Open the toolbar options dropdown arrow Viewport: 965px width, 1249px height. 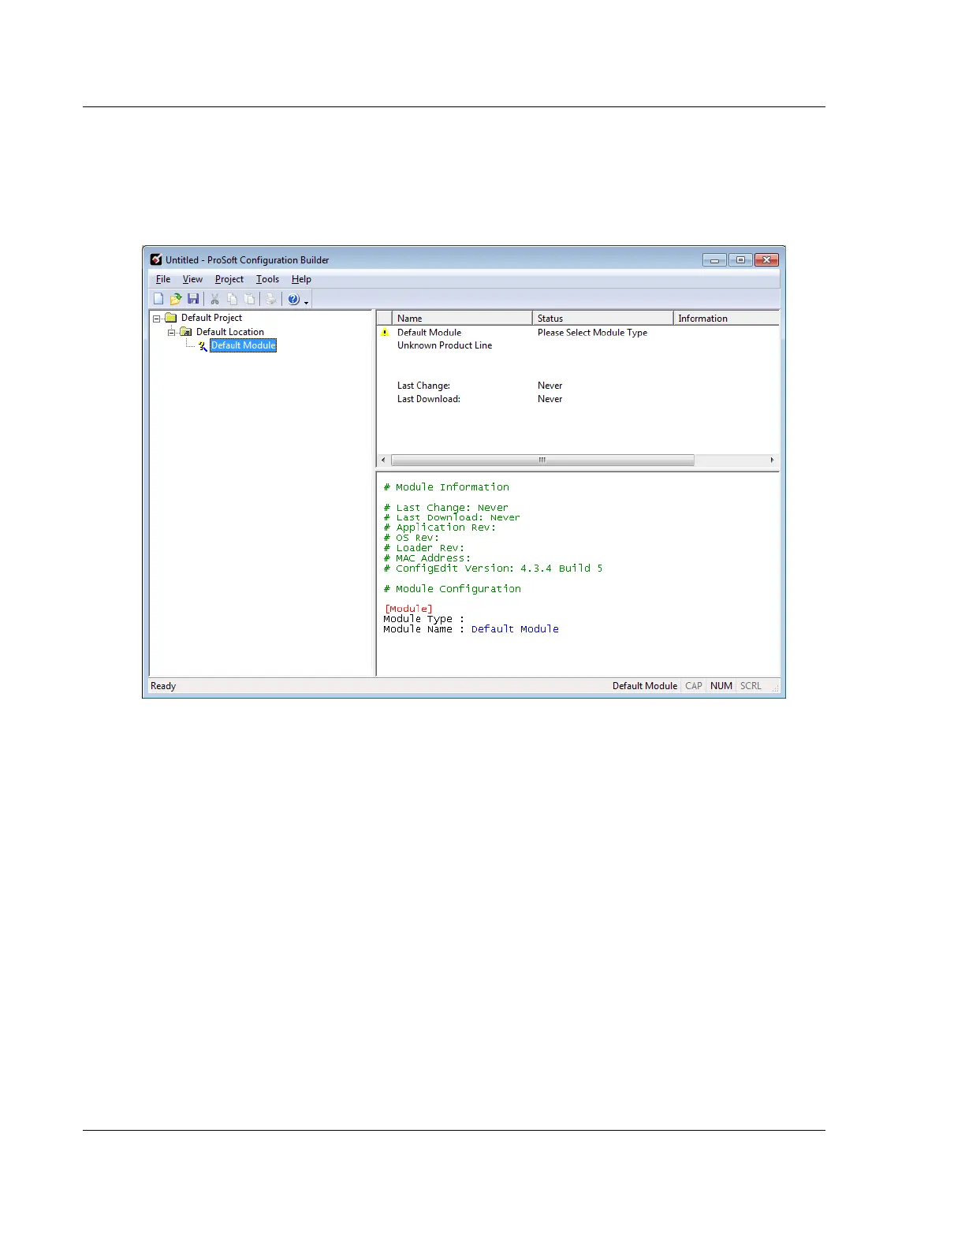(306, 302)
